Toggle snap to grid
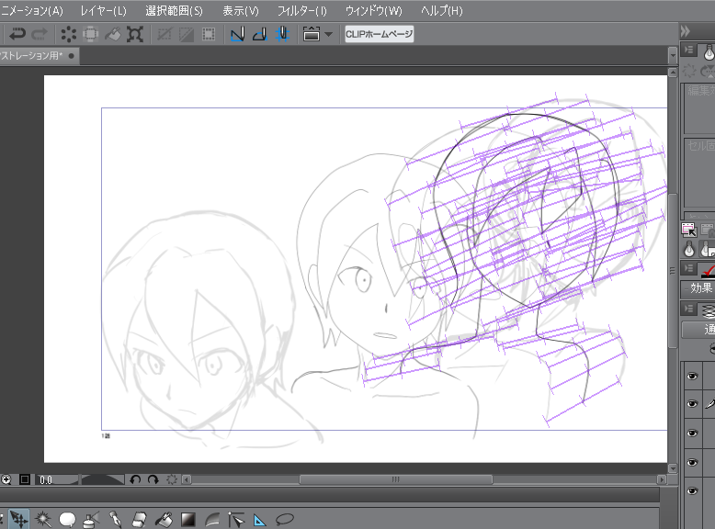This screenshot has height=529, width=715. (282, 34)
